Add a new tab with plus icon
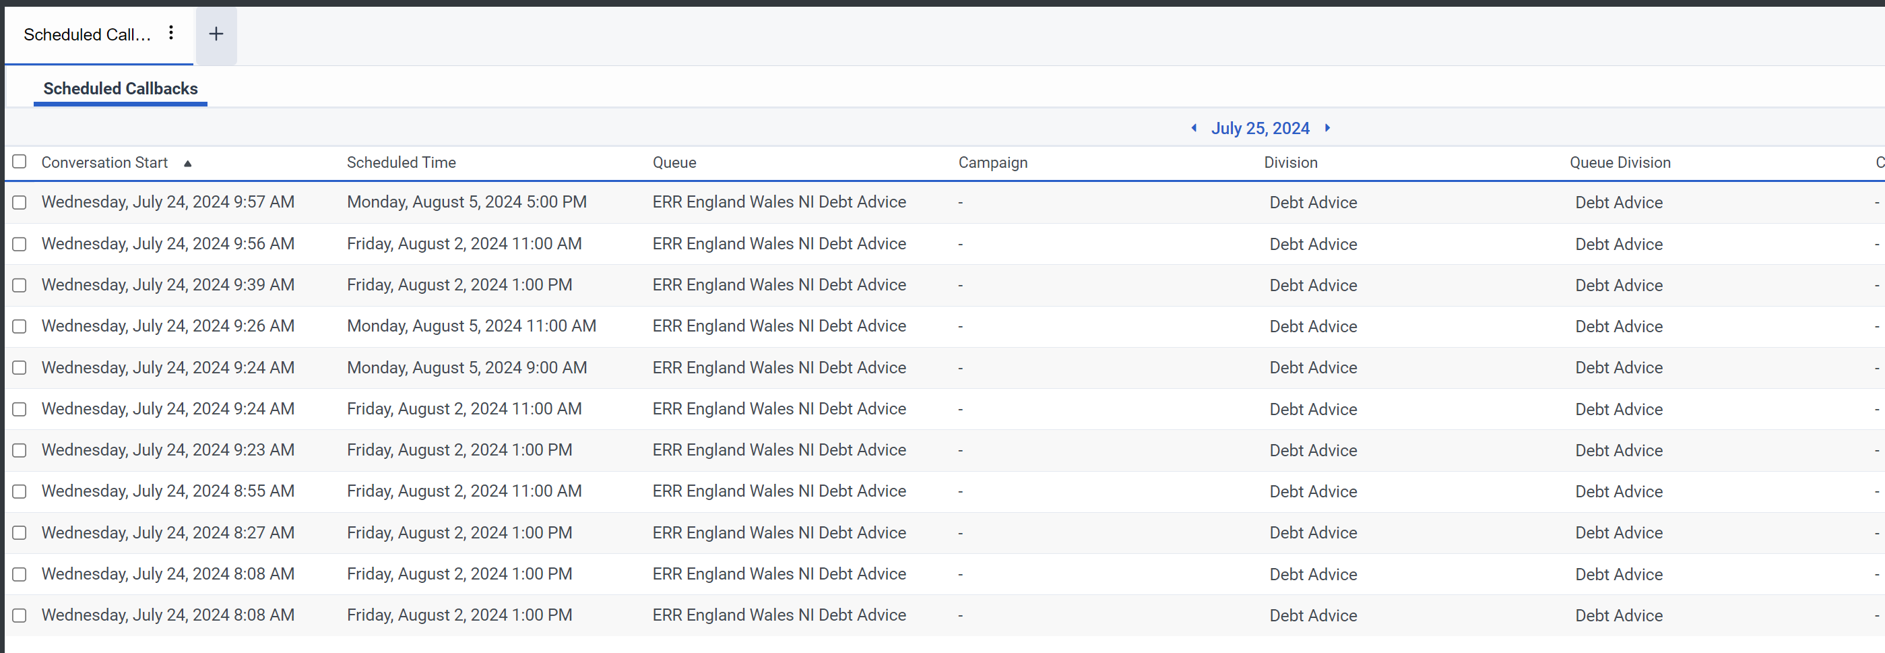This screenshot has width=1885, height=653. pos(216,34)
